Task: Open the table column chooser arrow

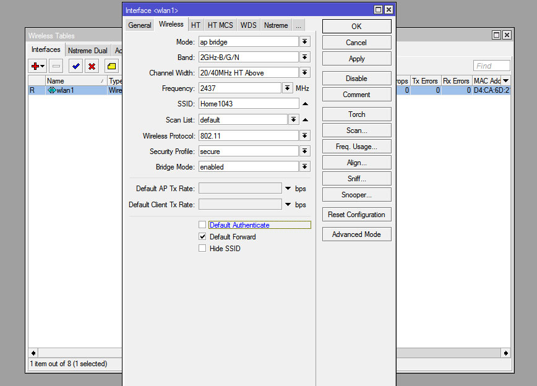Action: [505, 81]
